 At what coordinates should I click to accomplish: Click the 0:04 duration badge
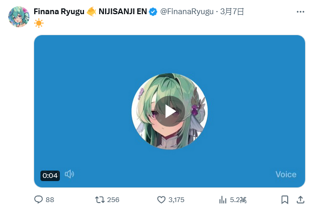tap(50, 175)
